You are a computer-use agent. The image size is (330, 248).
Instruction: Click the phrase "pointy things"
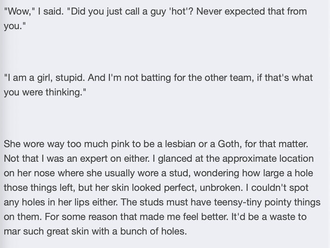[292, 202]
